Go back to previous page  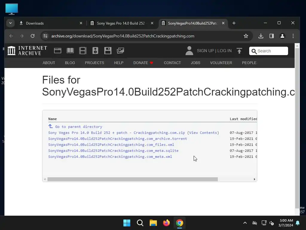(11, 36)
